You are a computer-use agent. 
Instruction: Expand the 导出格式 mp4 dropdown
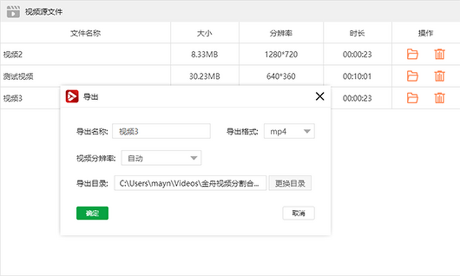tap(289, 131)
